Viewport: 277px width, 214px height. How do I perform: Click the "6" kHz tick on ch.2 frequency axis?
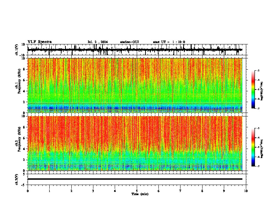click(x=24, y=138)
